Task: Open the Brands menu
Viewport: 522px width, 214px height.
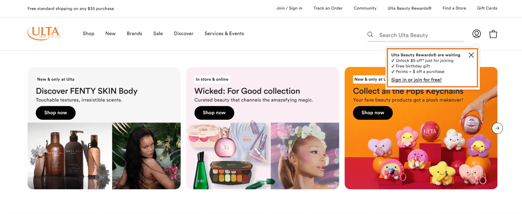Action: pyautogui.click(x=134, y=33)
